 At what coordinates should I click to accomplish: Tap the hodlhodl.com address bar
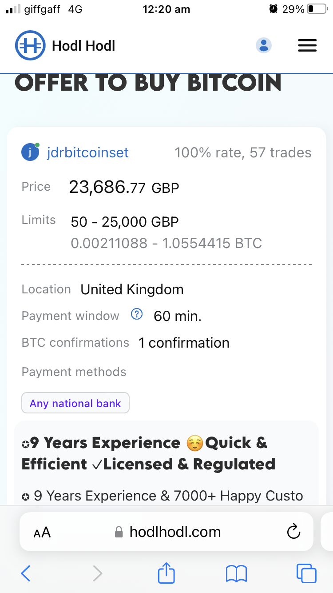point(175,532)
